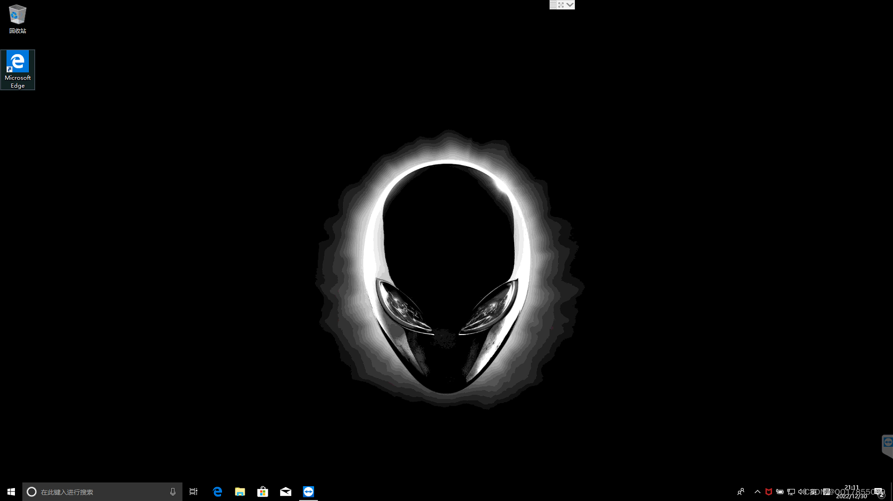Image resolution: width=893 pixels, height=501 pixels.
Task: Activate the microphone in the search box
Action: point(173,492)
